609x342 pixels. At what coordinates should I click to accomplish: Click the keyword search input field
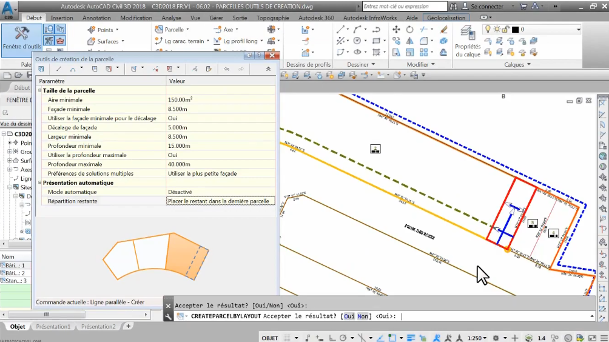(405, 6)
